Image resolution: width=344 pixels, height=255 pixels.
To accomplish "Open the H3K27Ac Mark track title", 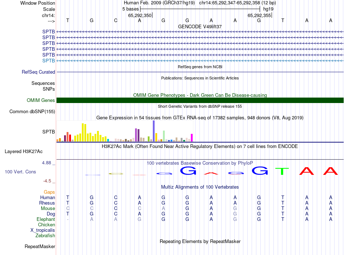I will (200, 147).
